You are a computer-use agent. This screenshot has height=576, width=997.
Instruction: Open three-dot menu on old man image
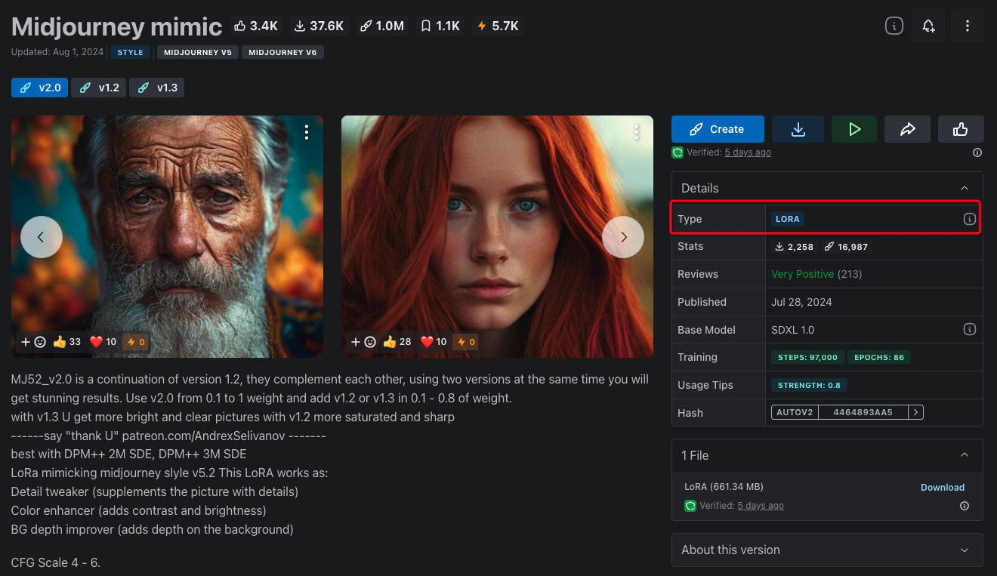pyautogui.click(x=306, y=133)
